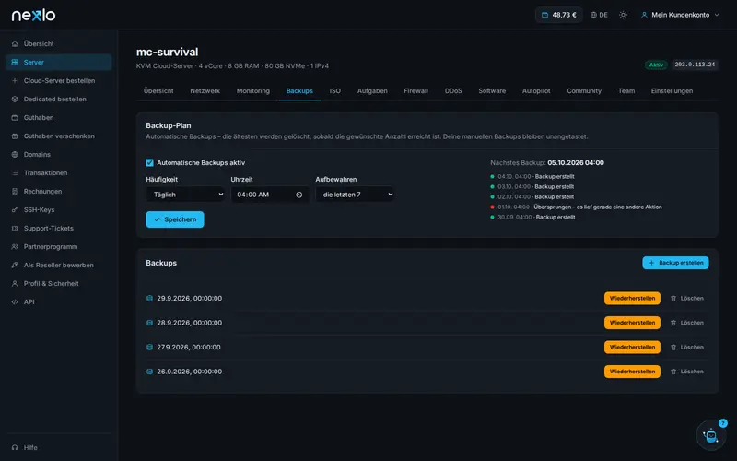Screen dimensions: 737x461
Task: Click the user icon beside Profil & Sicherheit
Action: tap(15, 284)
